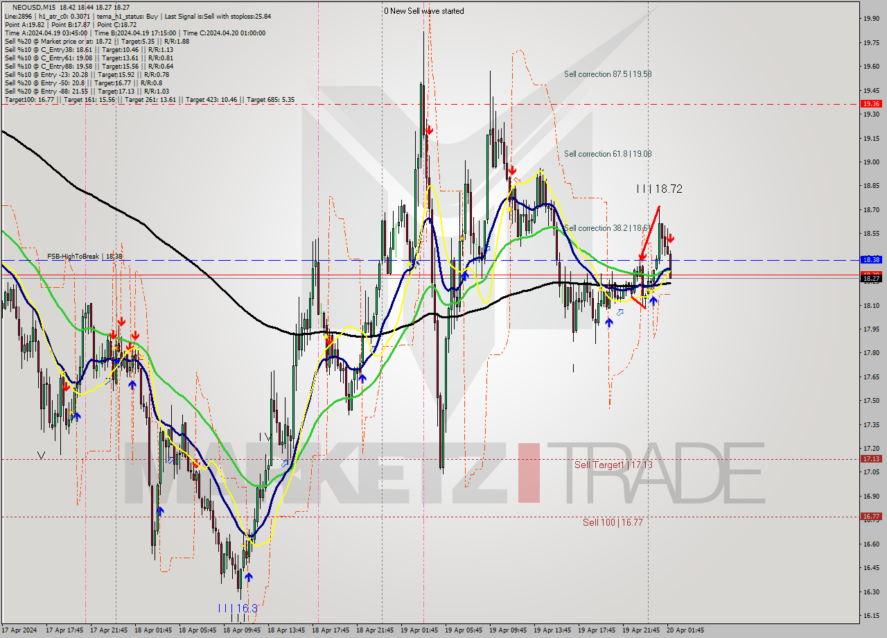Click the 'Sell correction 87.5 | 19.58' label
The image size is (887, 638).
click(608, 74)
